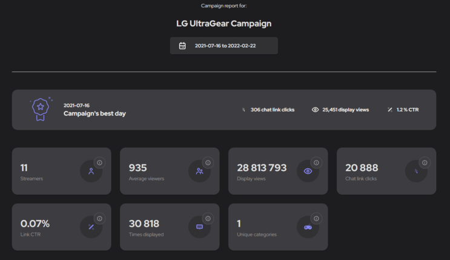Show info for the Chat link clicks card
450x260 pixels.
pyautogui.click(x=425, y=162)
